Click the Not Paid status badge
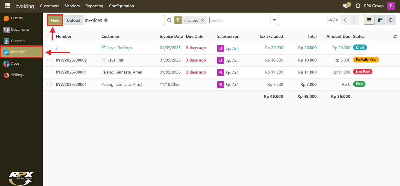 pyautogui.click(x=363, y=72)
